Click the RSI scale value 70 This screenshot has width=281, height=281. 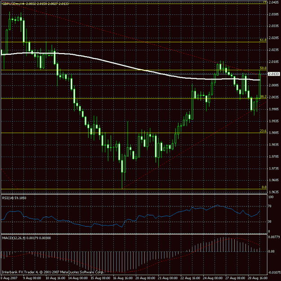pos(270,206)
